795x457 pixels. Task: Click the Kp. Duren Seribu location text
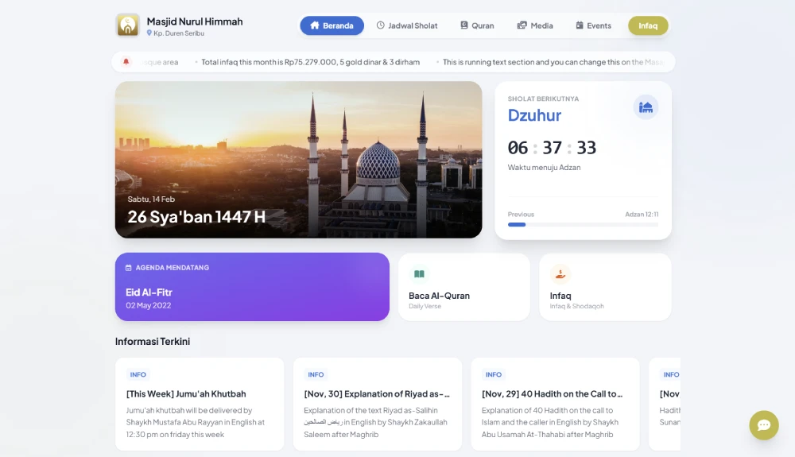(179, 33)
